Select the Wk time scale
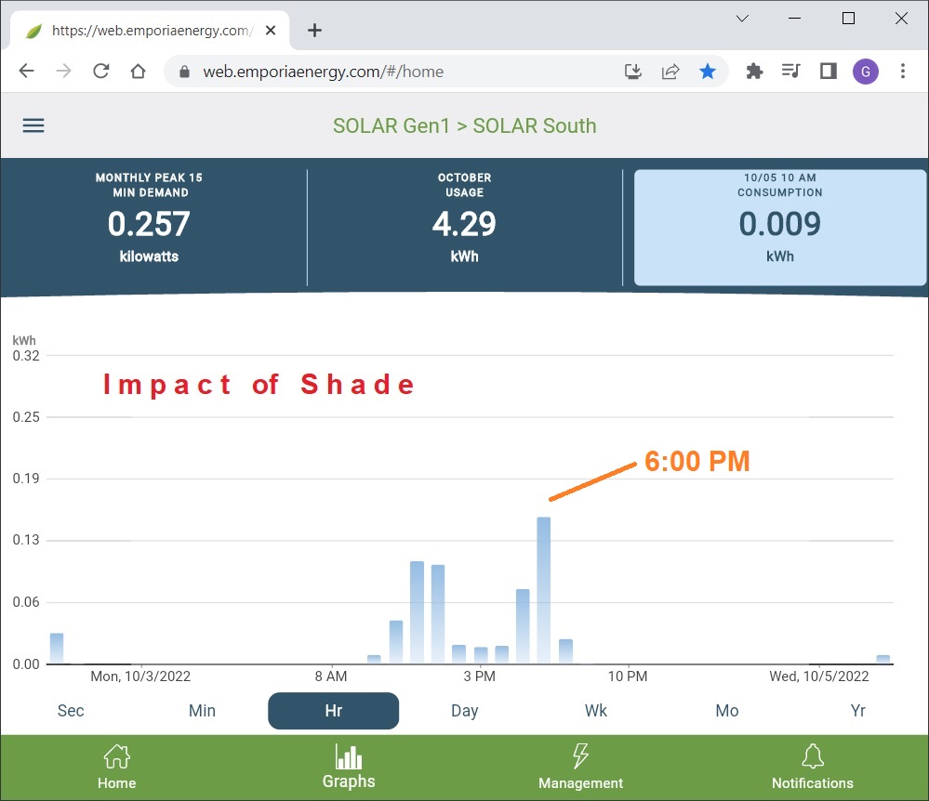The image size is (929, 801). [x=596, y=711]
